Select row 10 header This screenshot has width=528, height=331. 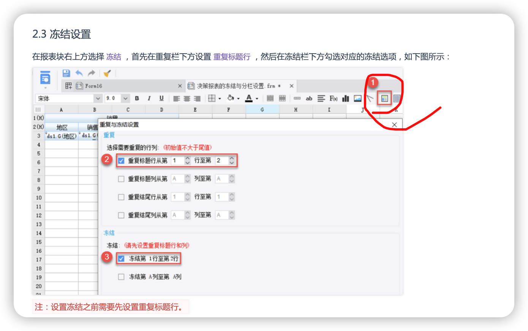click(x=39, y=198)
